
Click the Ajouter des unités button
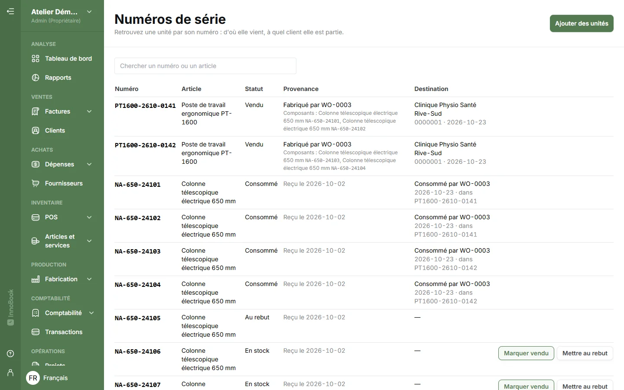[582, 23]
